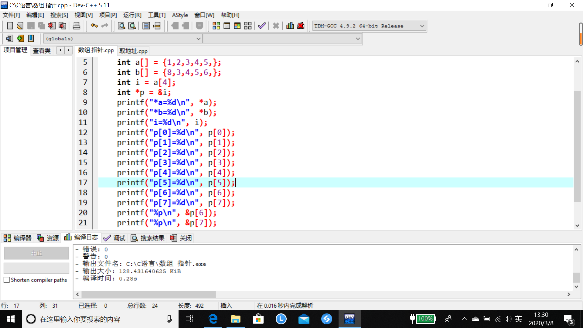This screenshot has width=583, height=328.
Task: Click the Compile icon with colored squares
Action: (216, 26)
